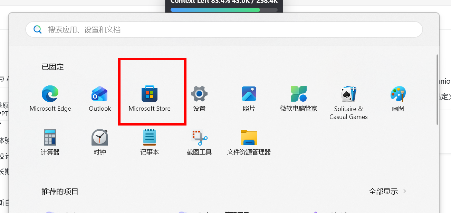Open the 时钟 (Clock) app
The width and height of the screenshot is (451, 213).
coord(100,142)
